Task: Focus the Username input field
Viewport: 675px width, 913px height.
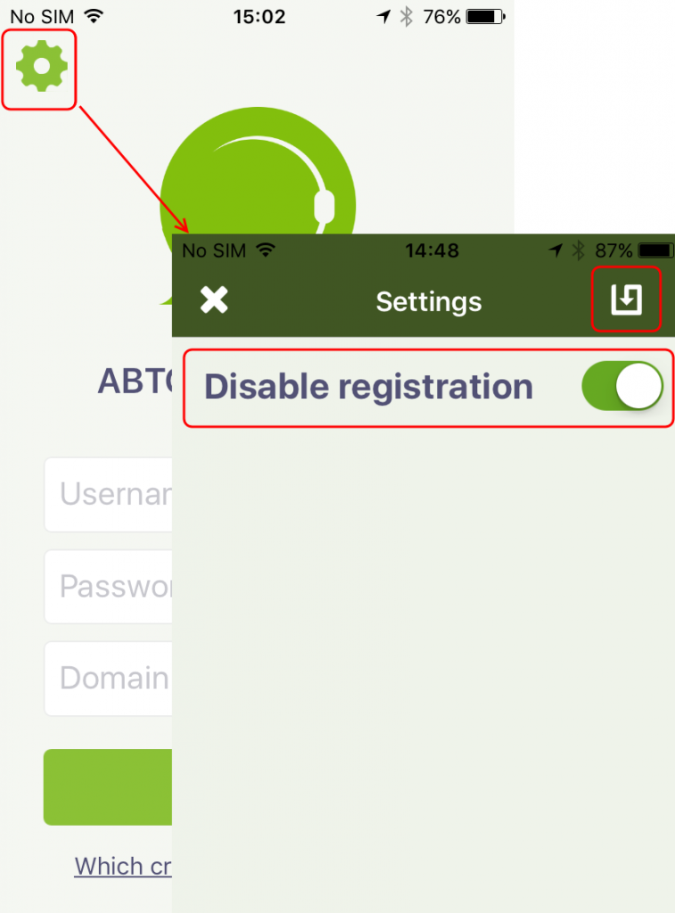Action: [x=108, y=494]
